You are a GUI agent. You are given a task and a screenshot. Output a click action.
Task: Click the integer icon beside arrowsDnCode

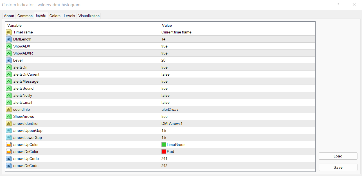(9, 166)
